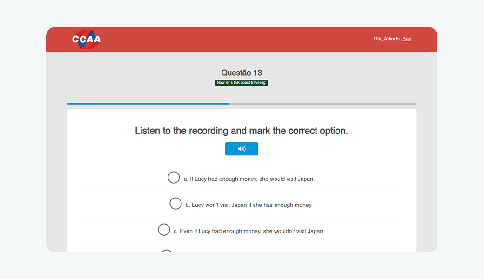Click the divider line below option b
Viewport: 484px width, 279px height.
pos(242,217)
